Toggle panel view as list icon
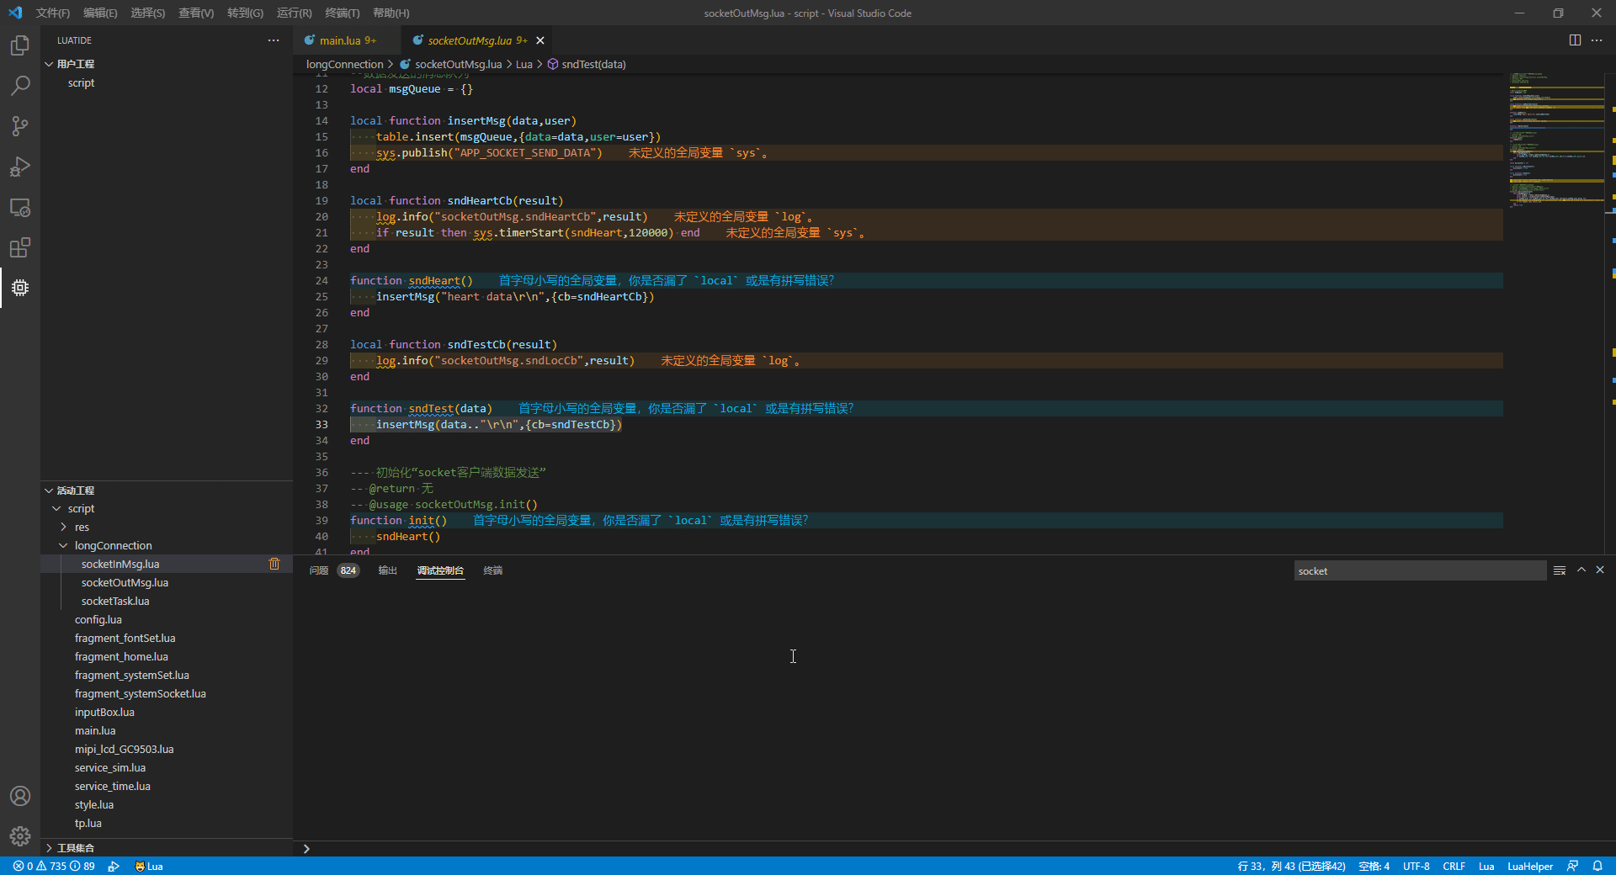Screen dimensions: 1616x875 click(x=1560, y=570)
